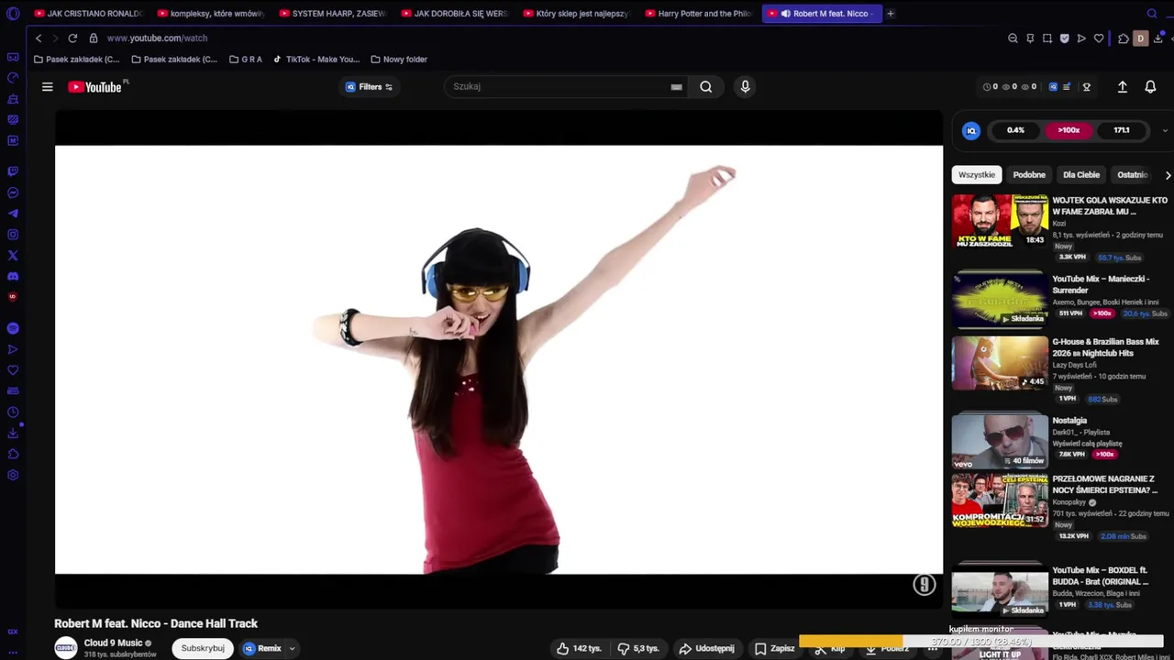This screenshot has height=660, width=1174.
Task: Select the Ostatnio chip
Action: [1133, 175]
